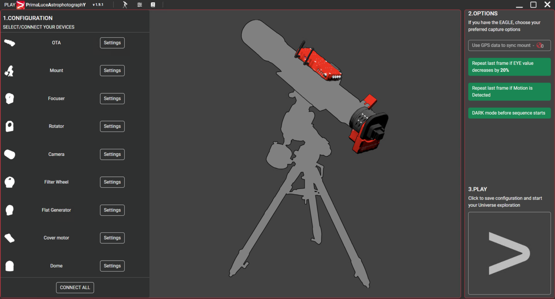Disable repeat frame if Motion is Detected
The height and width of the screenshot is (299, 555).
pyautogui.click(x=509, y=91)
